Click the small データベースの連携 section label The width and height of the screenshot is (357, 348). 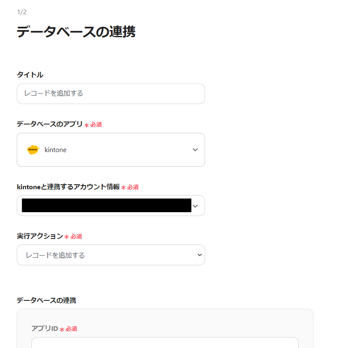click(x=46, y=300)
